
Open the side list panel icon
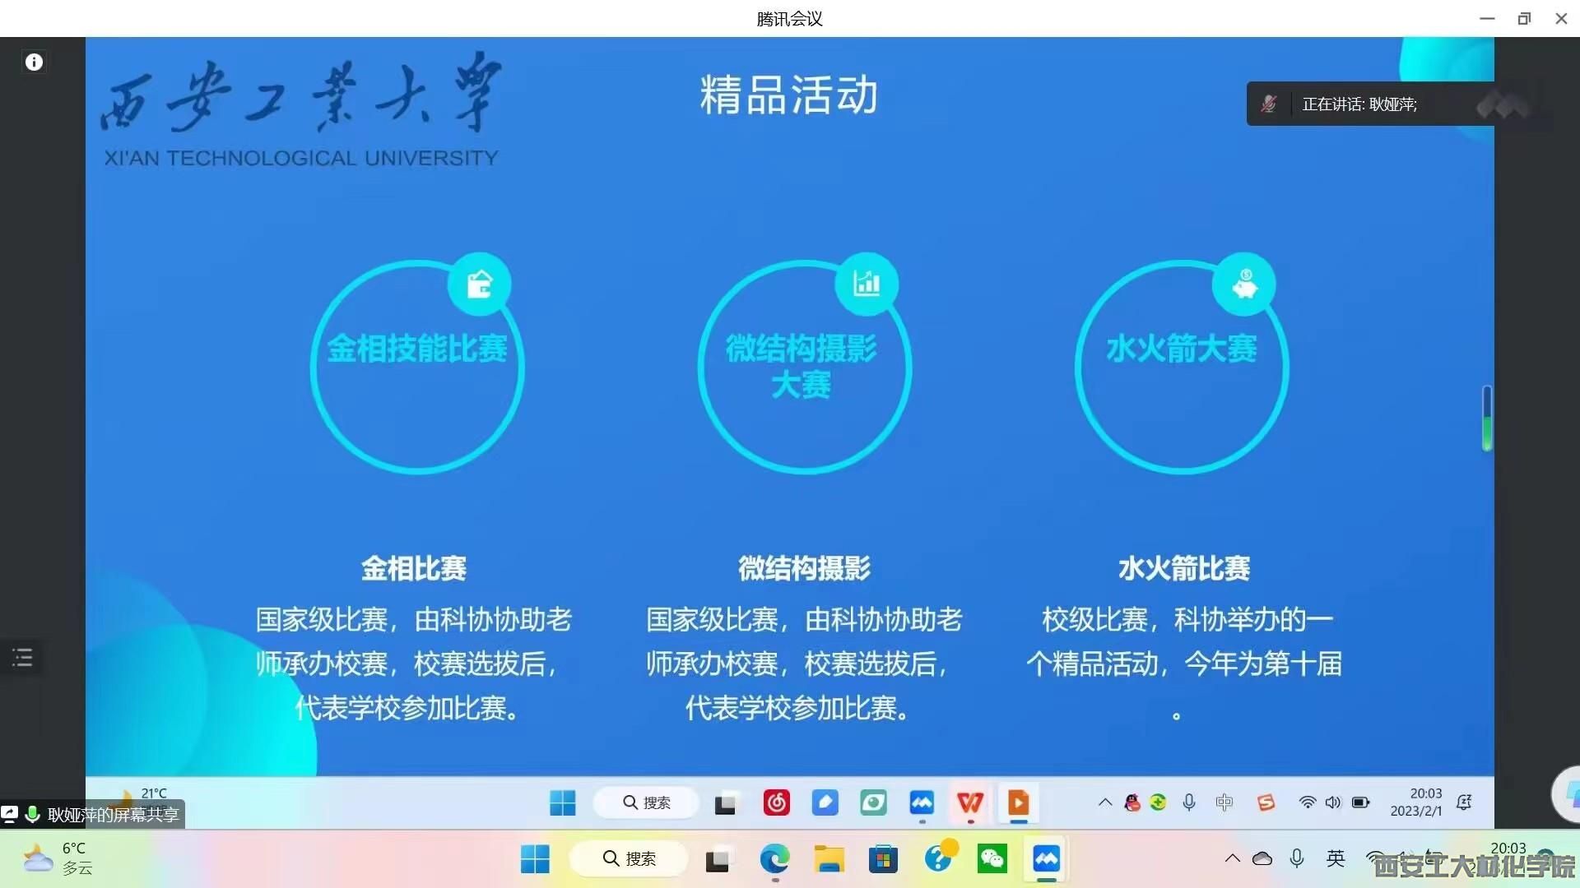point(22,658)
